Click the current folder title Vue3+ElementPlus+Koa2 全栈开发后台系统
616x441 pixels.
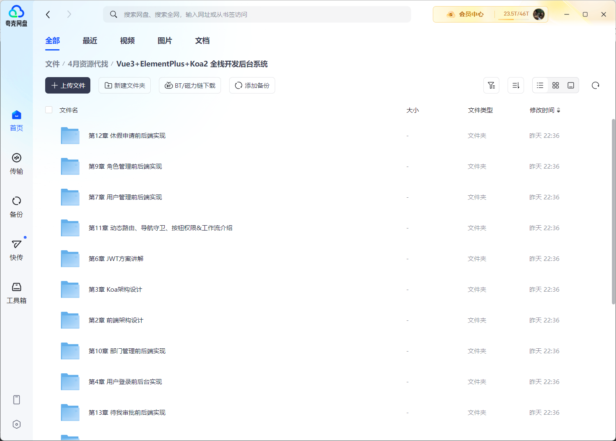[x=192, y=64]
